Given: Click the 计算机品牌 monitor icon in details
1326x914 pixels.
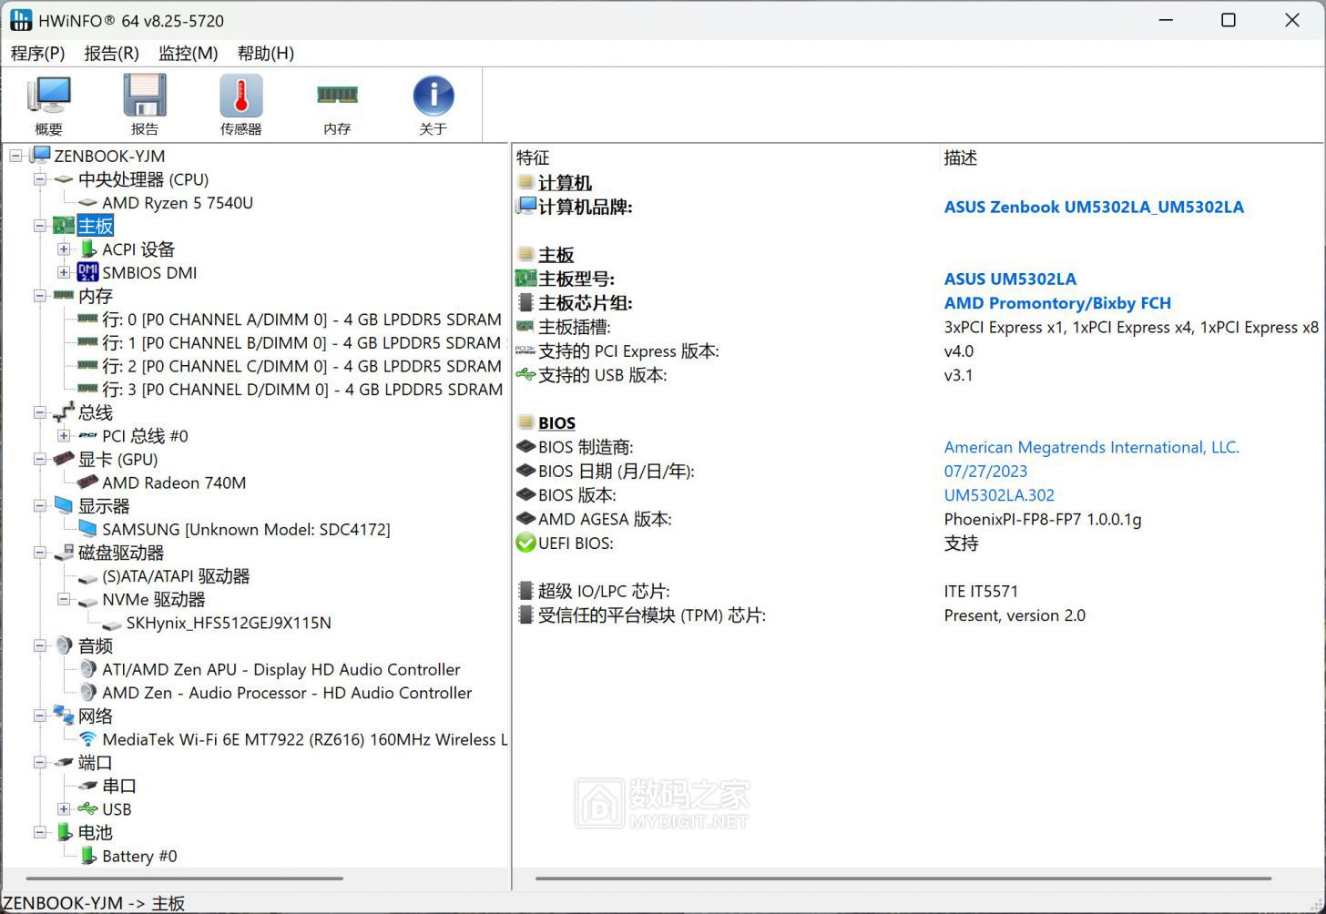Looking at the screenshot, I should 525,207.
